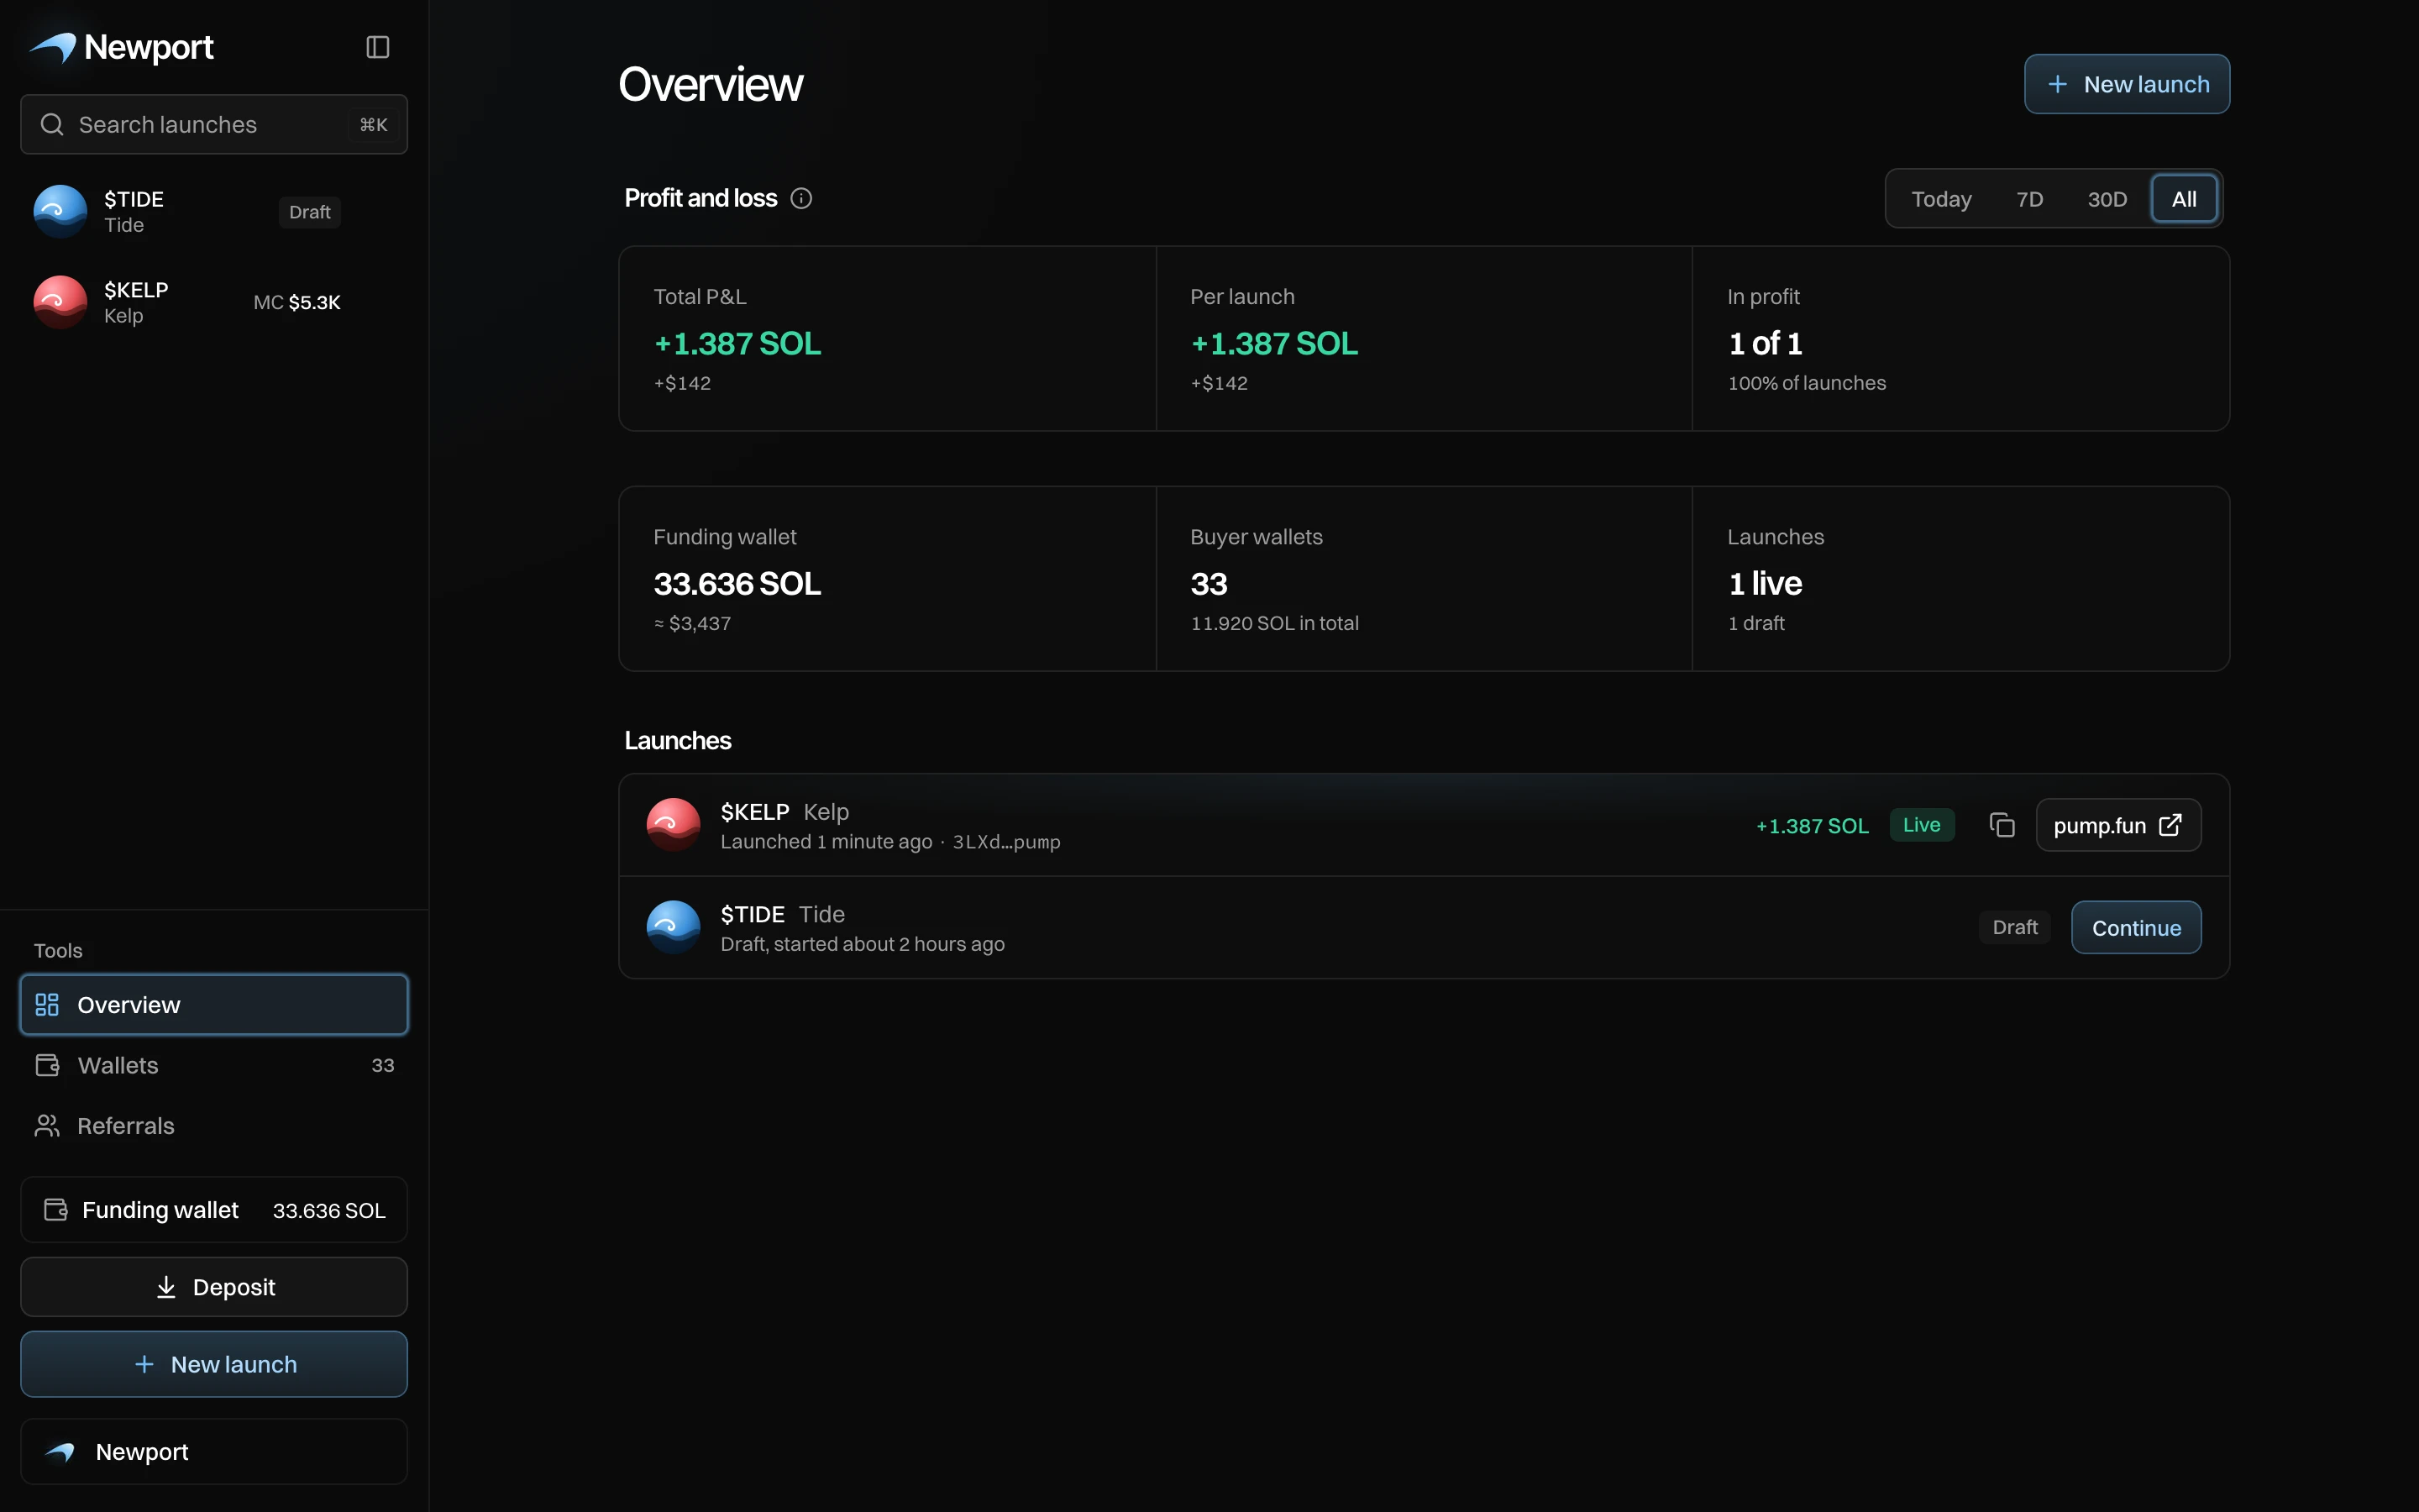
Task: Click the 1 of 1 in profit value
Action: click(x=1766, y=343)
